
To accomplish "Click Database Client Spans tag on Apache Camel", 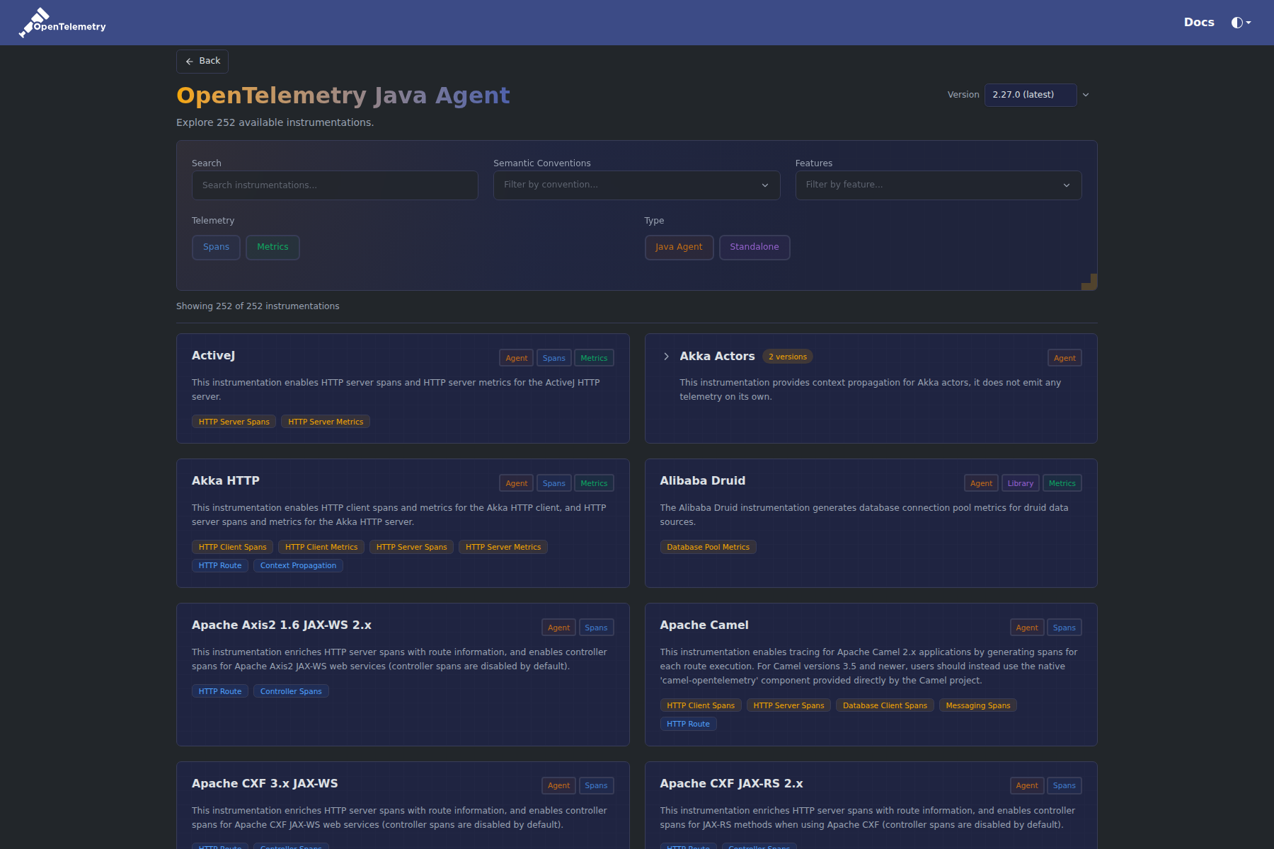I will (885, 705).
